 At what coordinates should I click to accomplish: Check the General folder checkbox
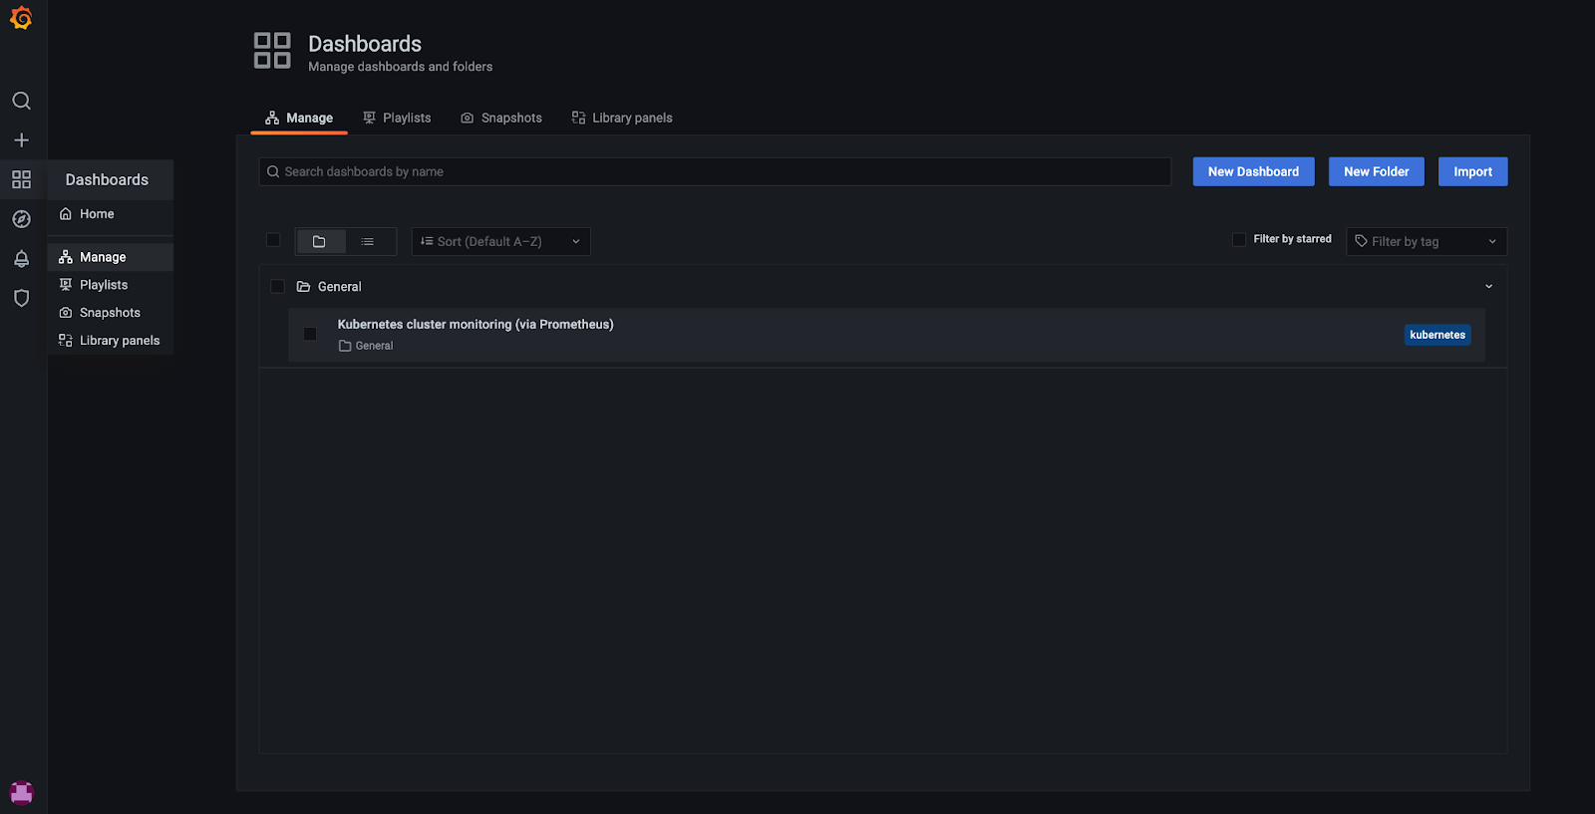pos(277,287)
